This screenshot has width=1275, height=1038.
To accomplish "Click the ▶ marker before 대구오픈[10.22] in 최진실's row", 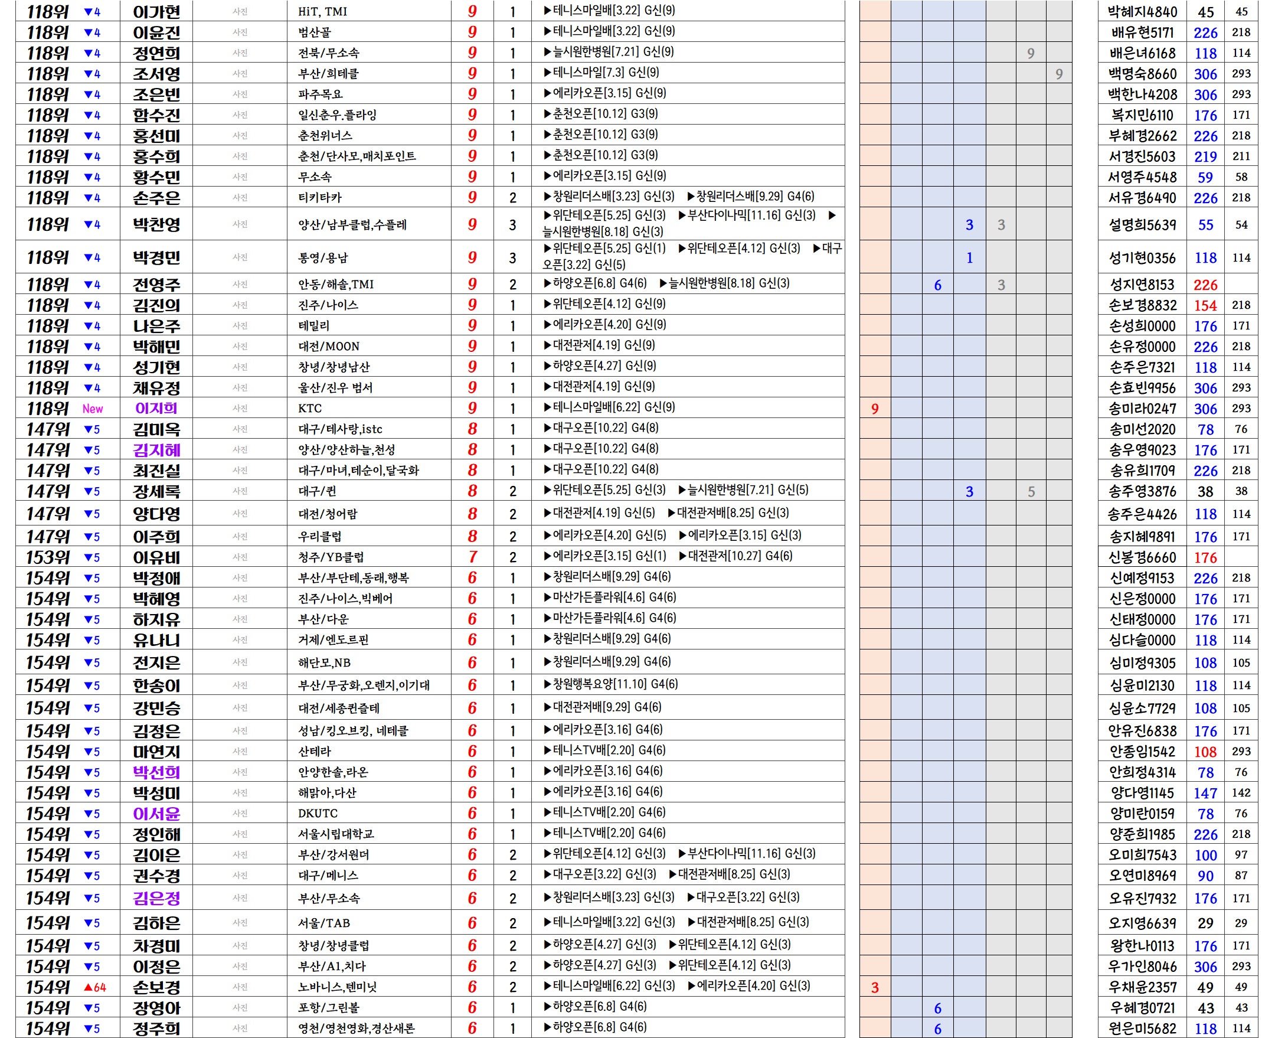I will click(547, 469).
